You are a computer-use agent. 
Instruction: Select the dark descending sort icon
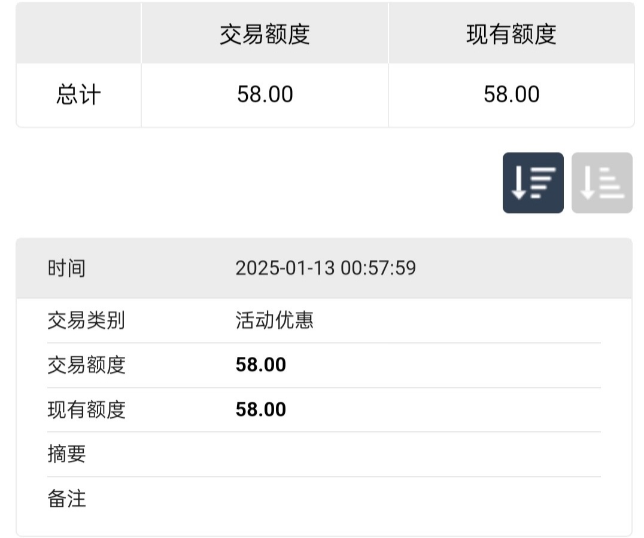coord(533,183)
